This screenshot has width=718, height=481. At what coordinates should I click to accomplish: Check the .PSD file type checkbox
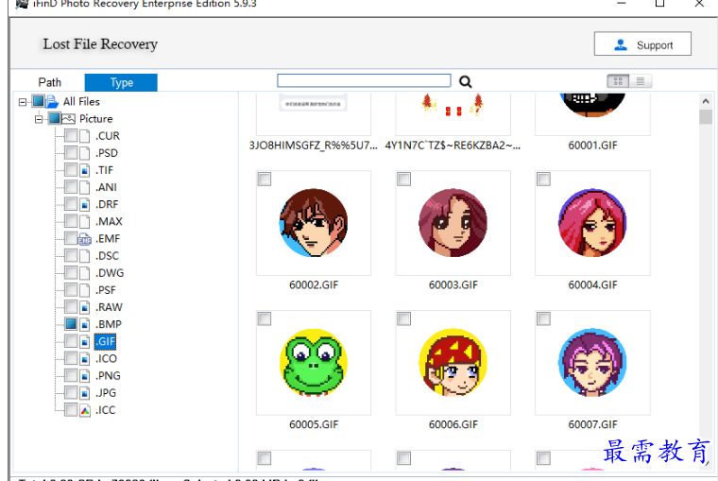click(x=71, y=153)
